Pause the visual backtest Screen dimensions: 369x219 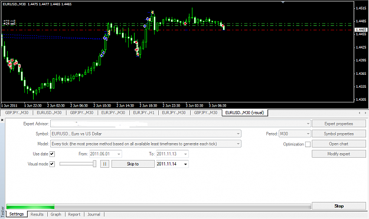105,164
